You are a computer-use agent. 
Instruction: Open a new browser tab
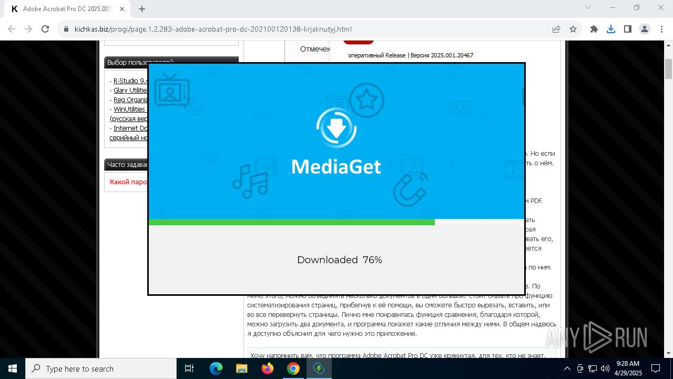click(142, 8)
